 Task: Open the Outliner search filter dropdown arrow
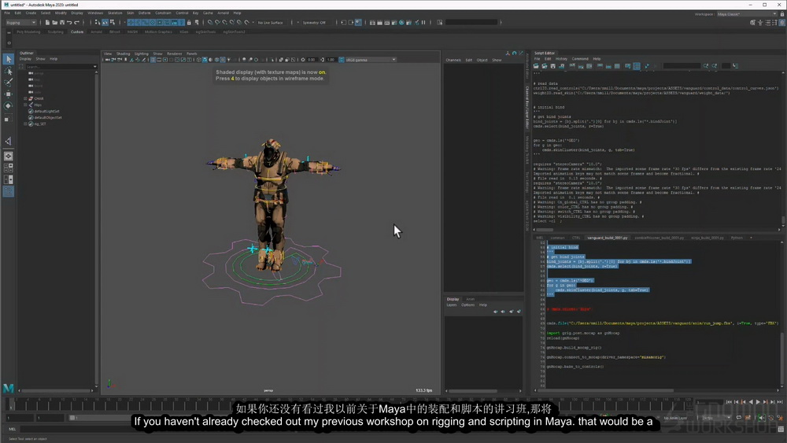[95, 67]
